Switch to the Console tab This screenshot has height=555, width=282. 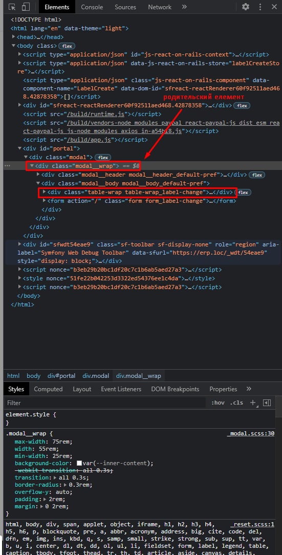click(x=92, y=7)
